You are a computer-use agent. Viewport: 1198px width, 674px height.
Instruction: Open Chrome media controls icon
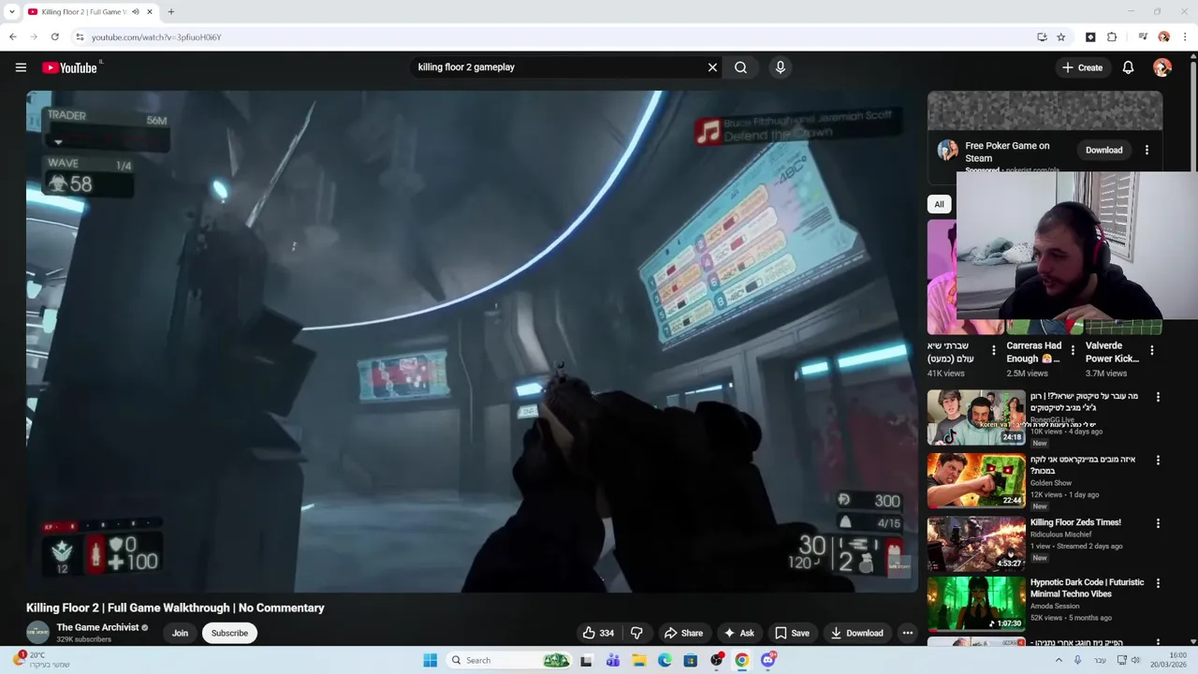tap(1143, 37)
